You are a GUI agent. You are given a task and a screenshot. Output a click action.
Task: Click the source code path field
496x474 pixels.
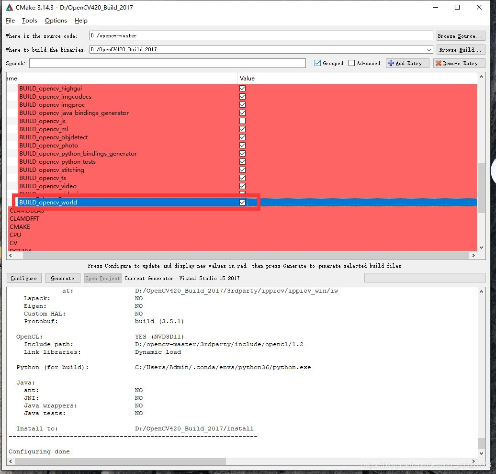[261, 36]
